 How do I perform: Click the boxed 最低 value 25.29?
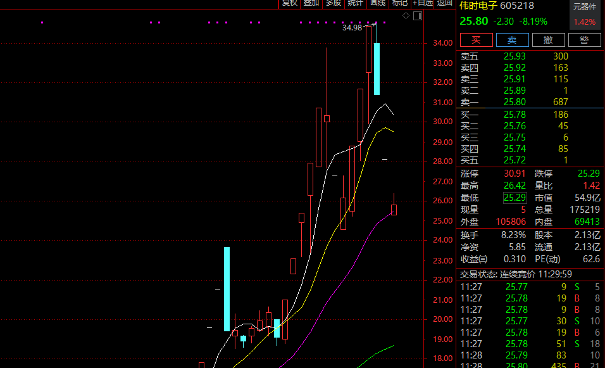(x=515, y=198)
